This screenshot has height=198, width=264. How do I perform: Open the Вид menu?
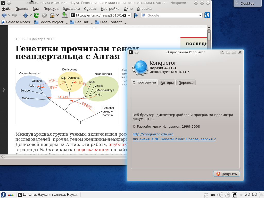point(36,9)
